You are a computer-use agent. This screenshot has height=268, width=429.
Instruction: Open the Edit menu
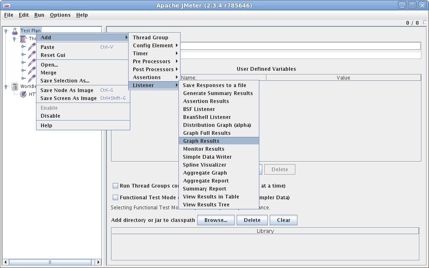click(x=24, y=15)
